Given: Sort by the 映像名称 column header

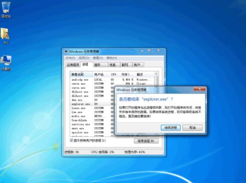Looking at the screenshot, I should pyautogui.click(x=81, y=74).
